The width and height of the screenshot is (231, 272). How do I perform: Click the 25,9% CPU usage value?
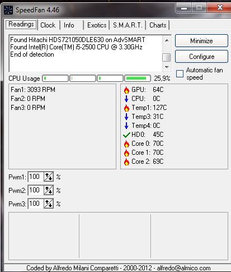click(x=162, y=79)
